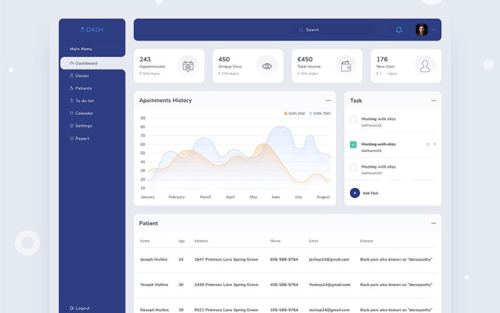Click the magnifier icon in search bar
This screenshot has height=313, width=500.
click(x=301, y=29)
